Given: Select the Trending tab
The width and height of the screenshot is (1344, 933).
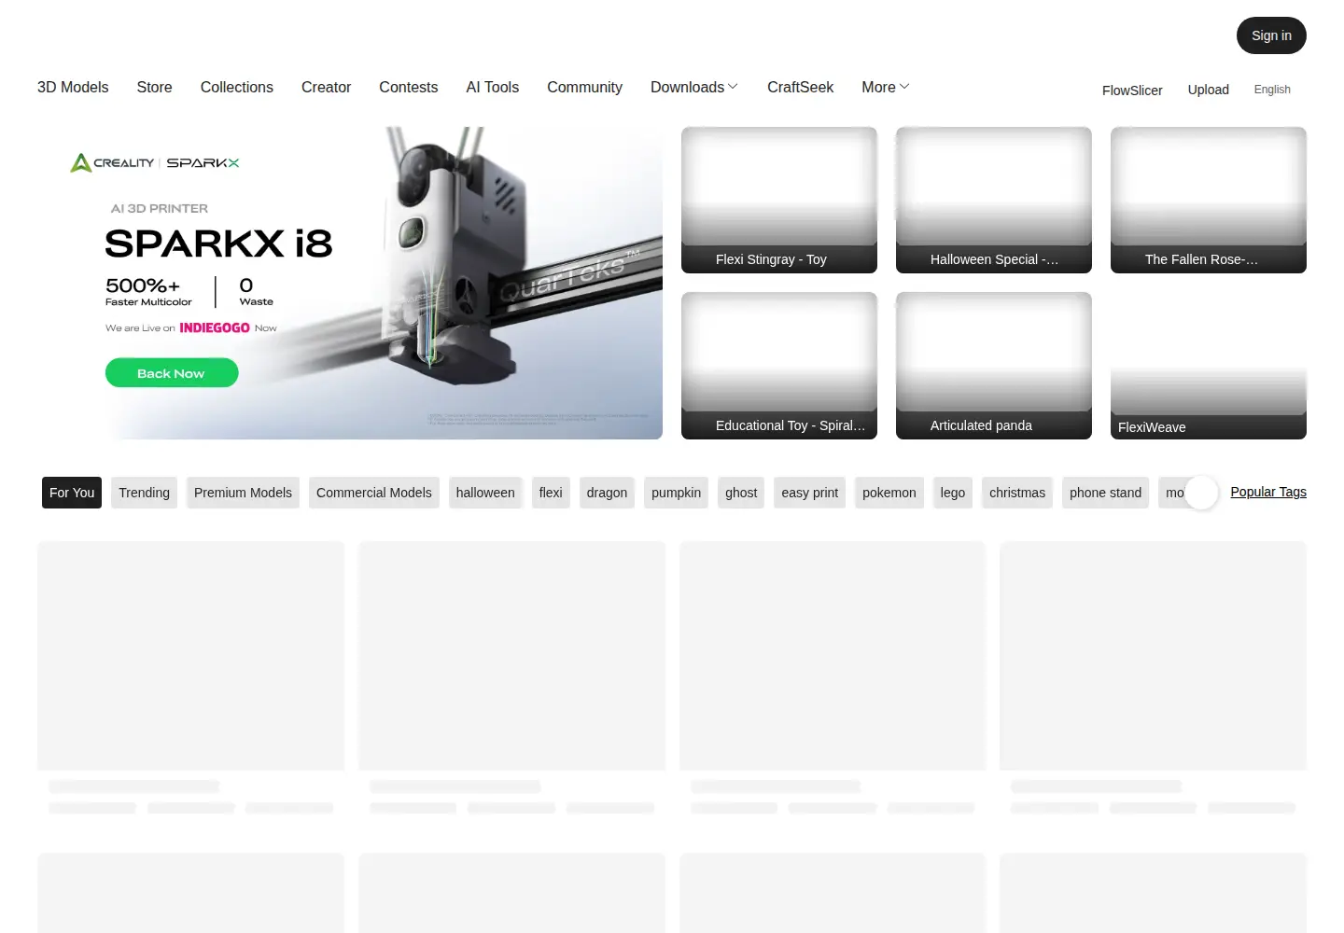Looking at the screenshot, I should click(144, 493).
